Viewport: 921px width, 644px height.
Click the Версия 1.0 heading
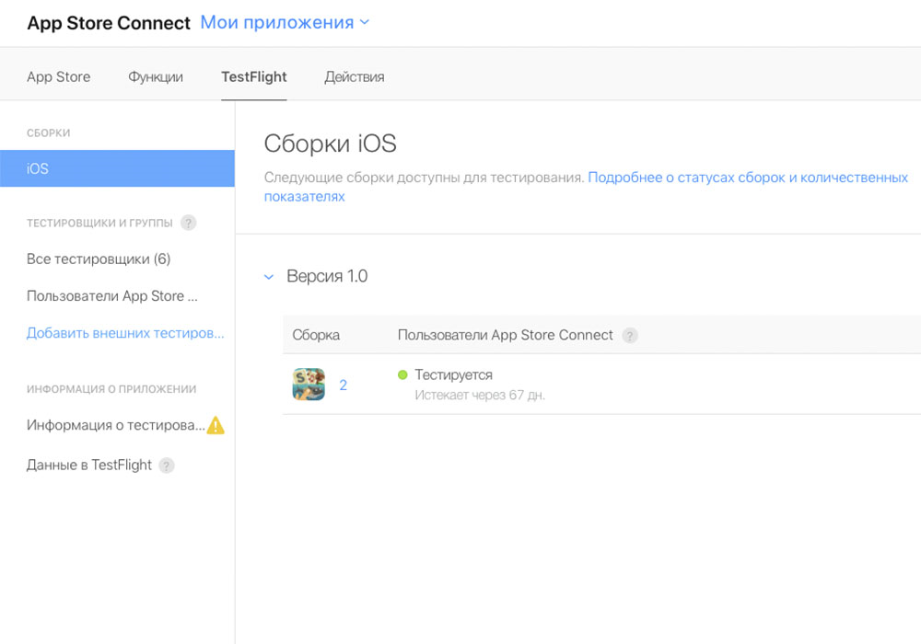click(x=327, y=276)
